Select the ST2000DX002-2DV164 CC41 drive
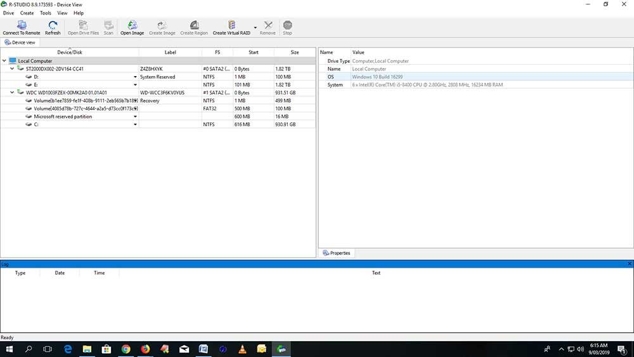 coord(55,68)
